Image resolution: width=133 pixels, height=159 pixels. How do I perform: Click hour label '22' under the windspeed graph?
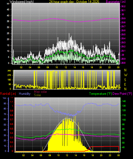pyautogui.click(x=109, y=67)
